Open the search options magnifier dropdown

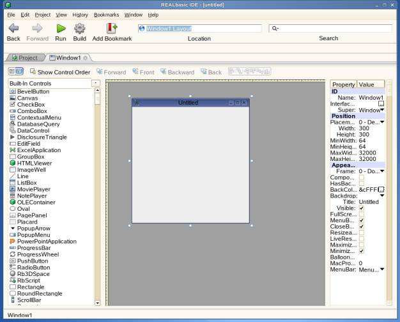pyautogui.click(x=275, y=28)
